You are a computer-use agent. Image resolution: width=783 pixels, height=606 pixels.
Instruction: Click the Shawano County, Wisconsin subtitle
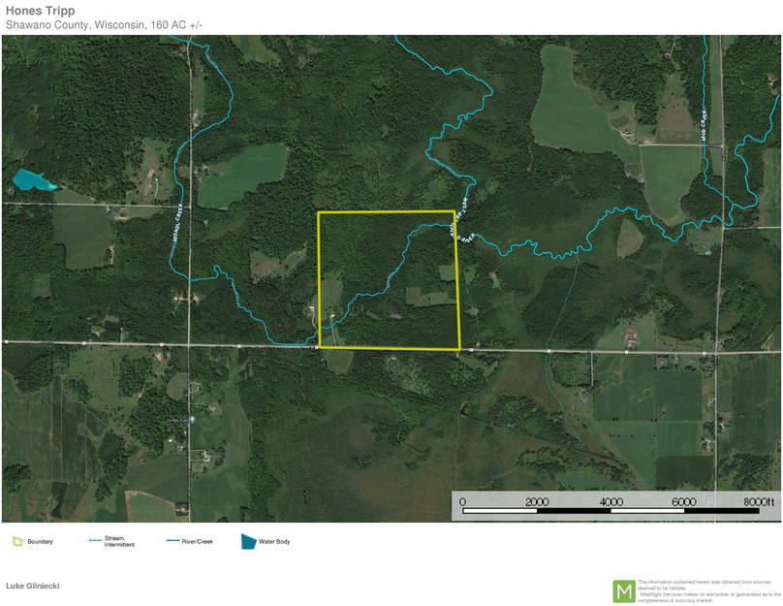coord(105,24)
